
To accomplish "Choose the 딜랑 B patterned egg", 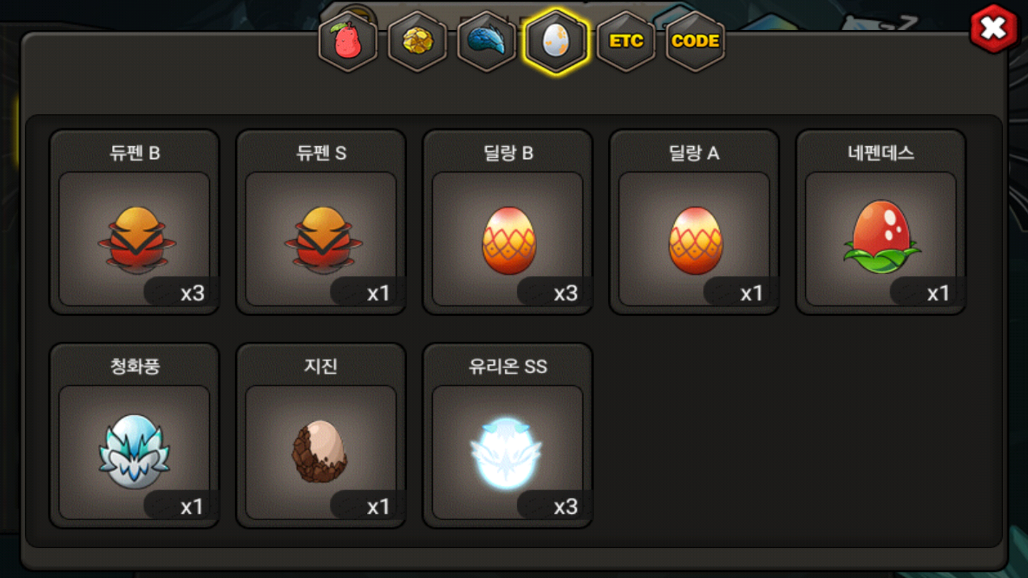I will tap(509, 240).
